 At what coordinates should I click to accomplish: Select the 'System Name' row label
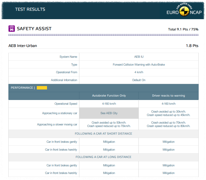pos(68,57)
